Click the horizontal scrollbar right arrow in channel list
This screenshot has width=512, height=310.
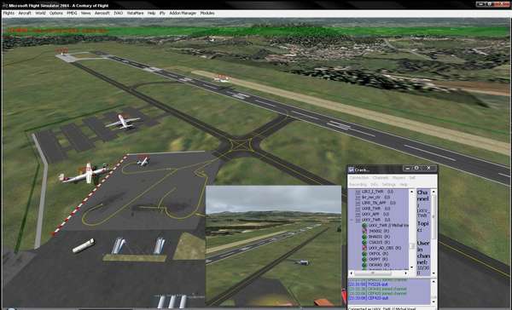[x=405, y=273]
